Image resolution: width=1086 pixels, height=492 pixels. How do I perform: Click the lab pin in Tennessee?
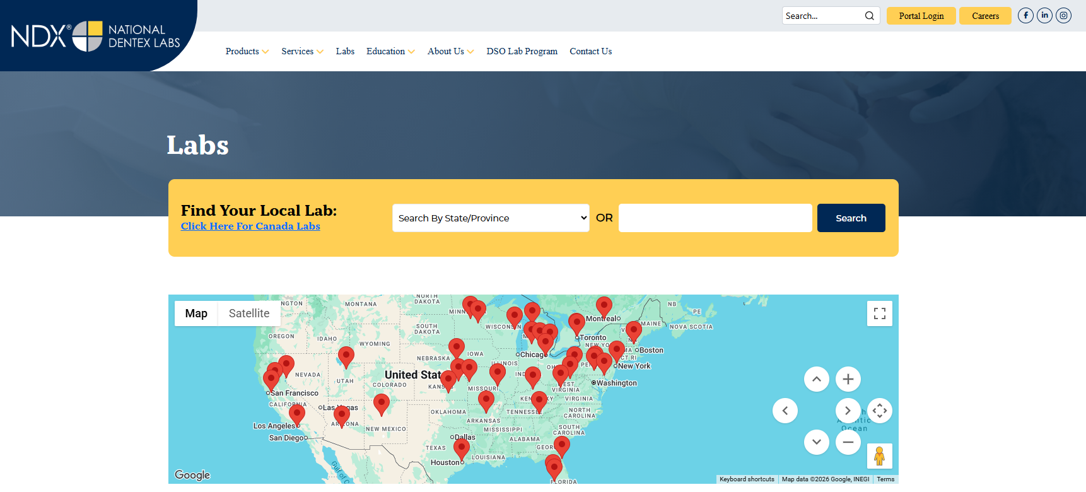pyautogui.click(x=539, y=402)
